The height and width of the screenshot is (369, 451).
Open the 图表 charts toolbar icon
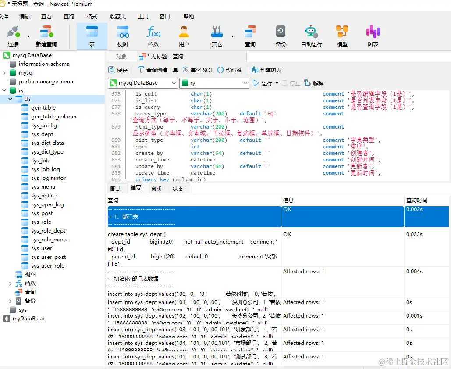373,36
